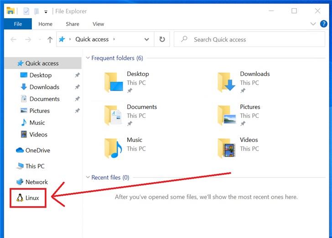This screenshot has width=332, height=238.
Task: Select the Pictures folder in Frequent folders
Action: (239, 115)
